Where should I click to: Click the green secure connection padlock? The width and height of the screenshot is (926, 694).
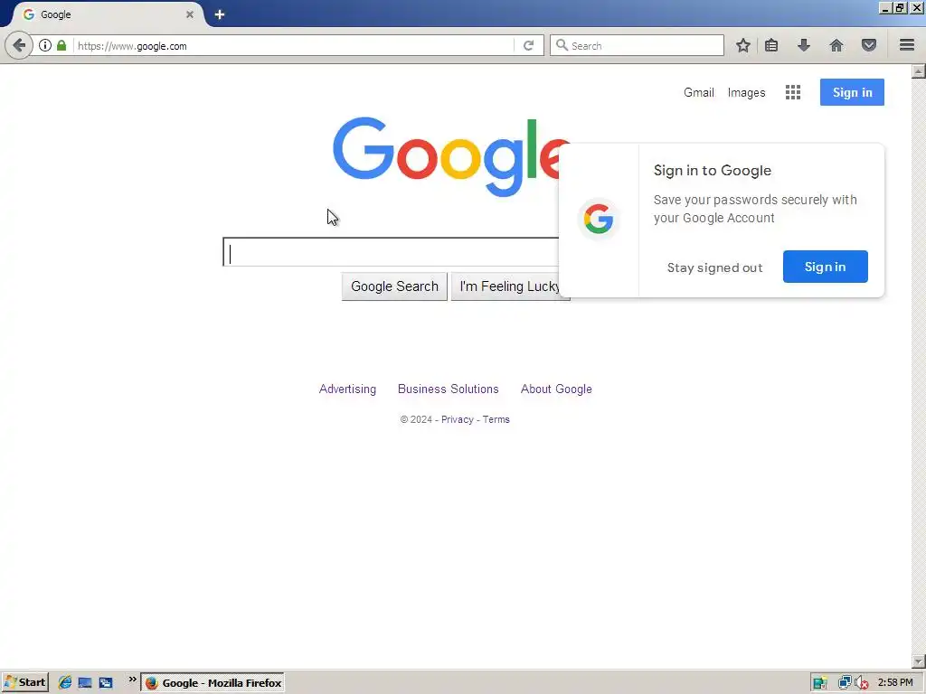(x=61, y=45)
